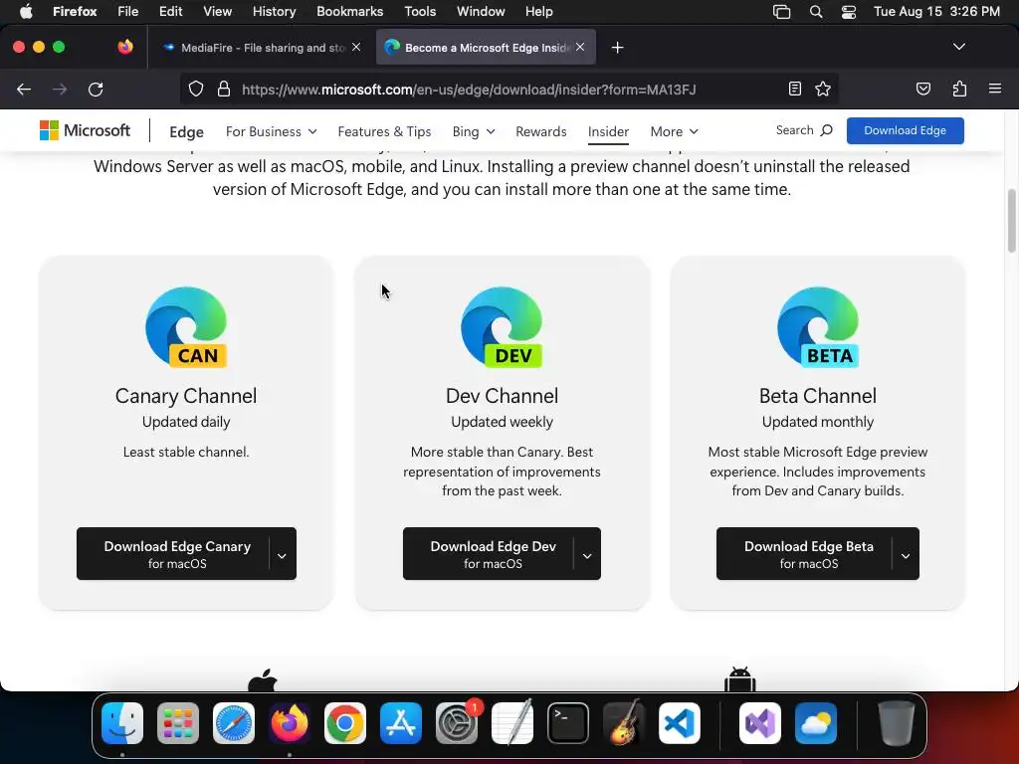Open tracking protection shield icon
1019x764 pixels.
tap(196, 89)
